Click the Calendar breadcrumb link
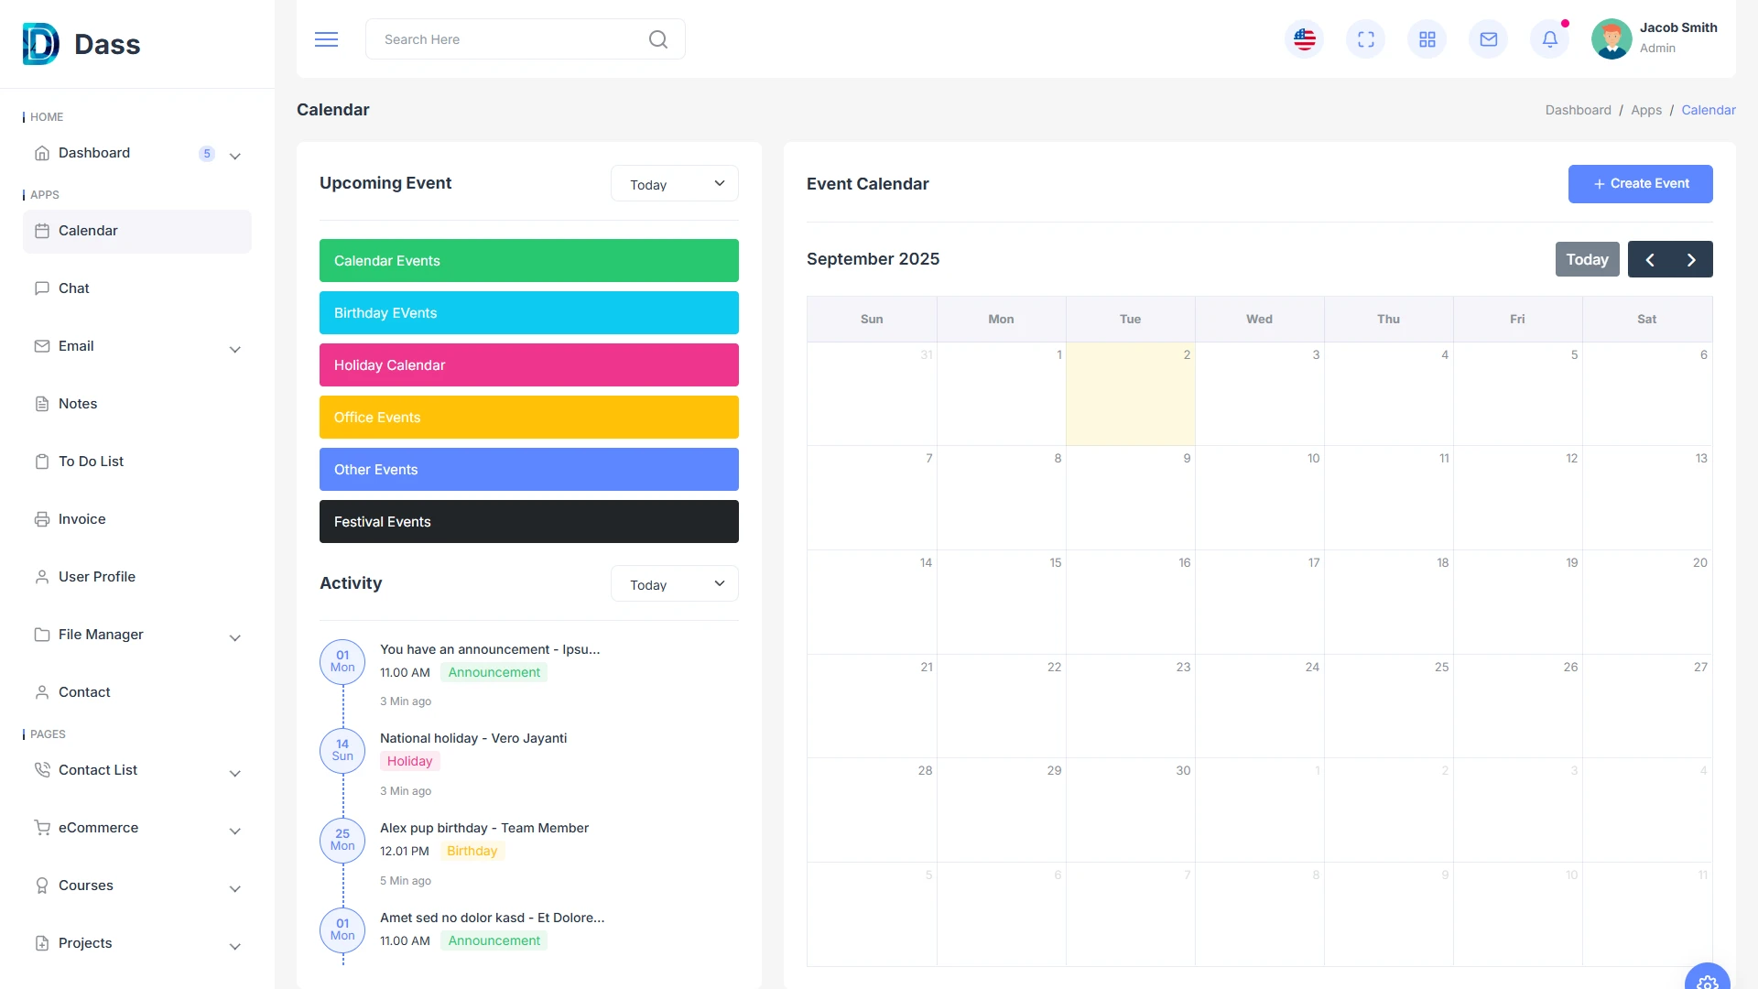 tap(1708, 110)
